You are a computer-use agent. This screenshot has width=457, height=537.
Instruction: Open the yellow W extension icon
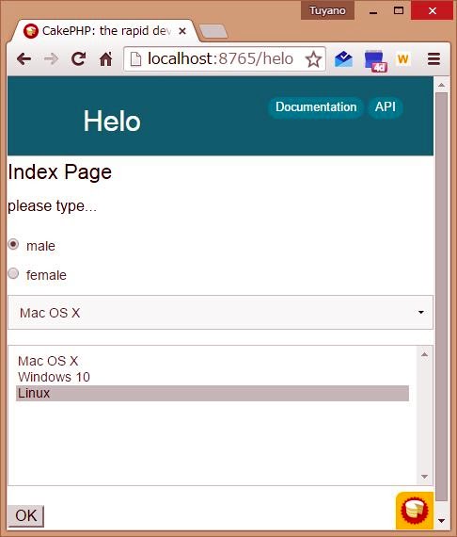[403, 59]
